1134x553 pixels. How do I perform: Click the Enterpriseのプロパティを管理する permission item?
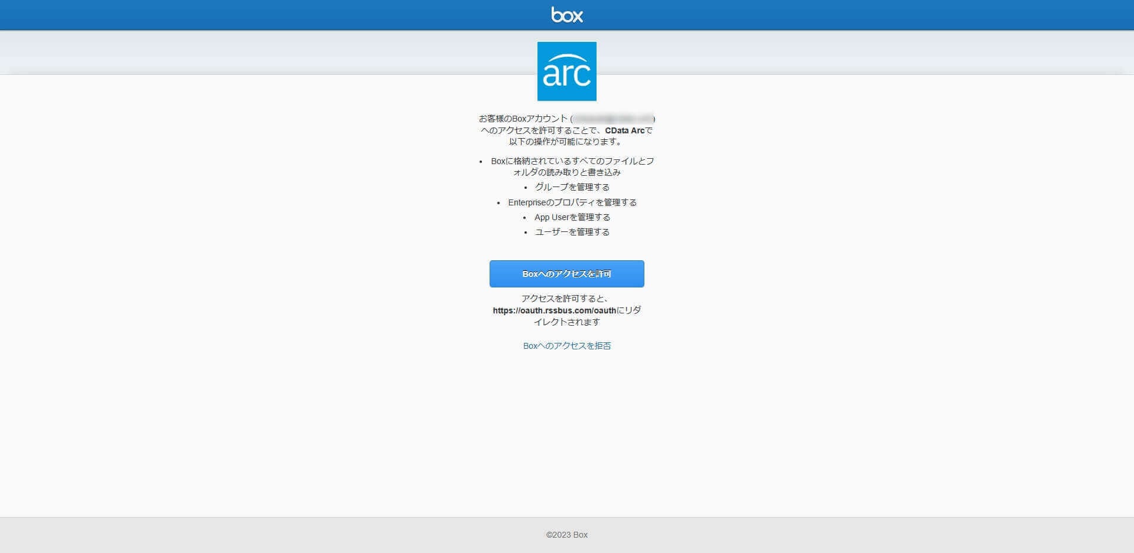click(572, 202)
